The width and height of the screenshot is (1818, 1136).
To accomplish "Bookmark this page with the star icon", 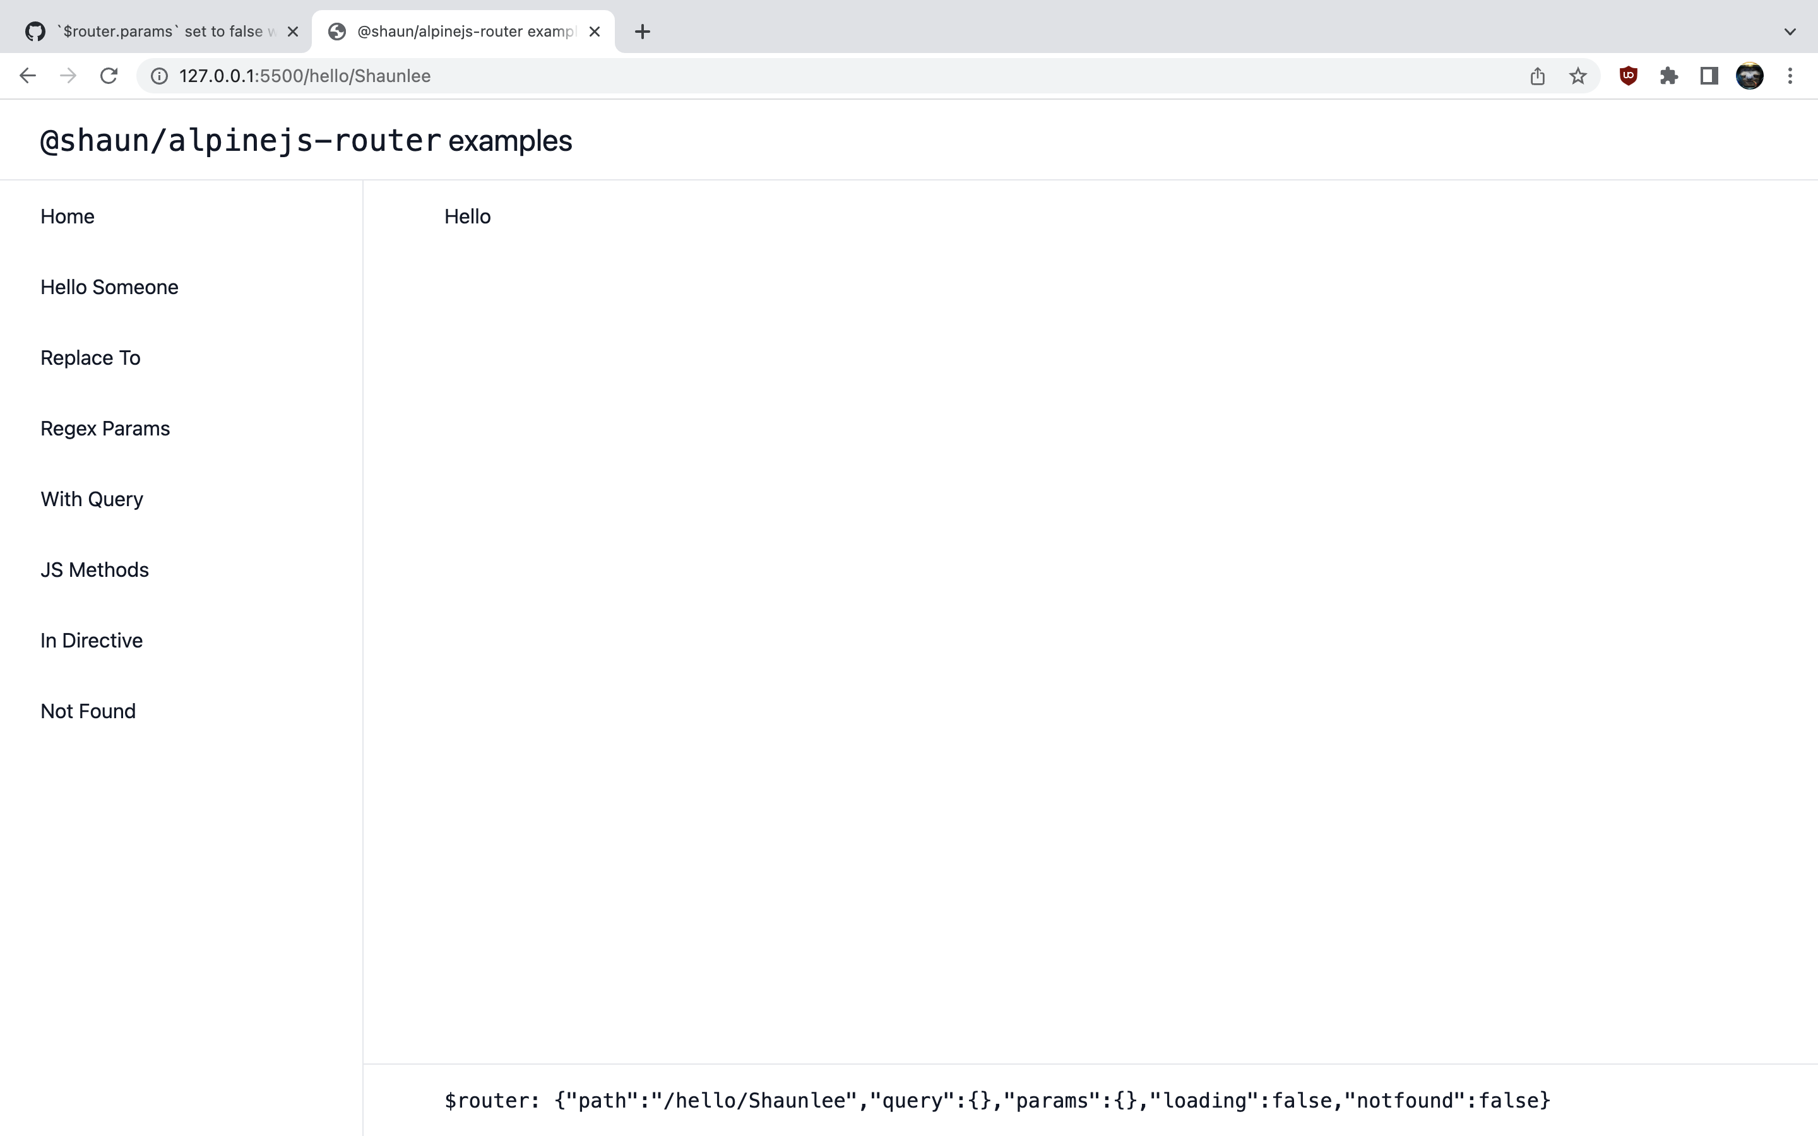I will pyautogui.click(x=1577, y=75).
